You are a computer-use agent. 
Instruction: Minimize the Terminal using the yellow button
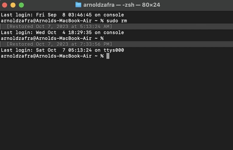tap(13, 5)
